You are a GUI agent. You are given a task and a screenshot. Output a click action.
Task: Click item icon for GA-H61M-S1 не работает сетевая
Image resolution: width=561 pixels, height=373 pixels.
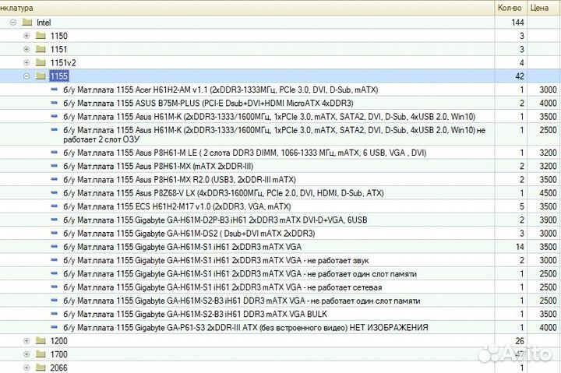click(55, 287)
